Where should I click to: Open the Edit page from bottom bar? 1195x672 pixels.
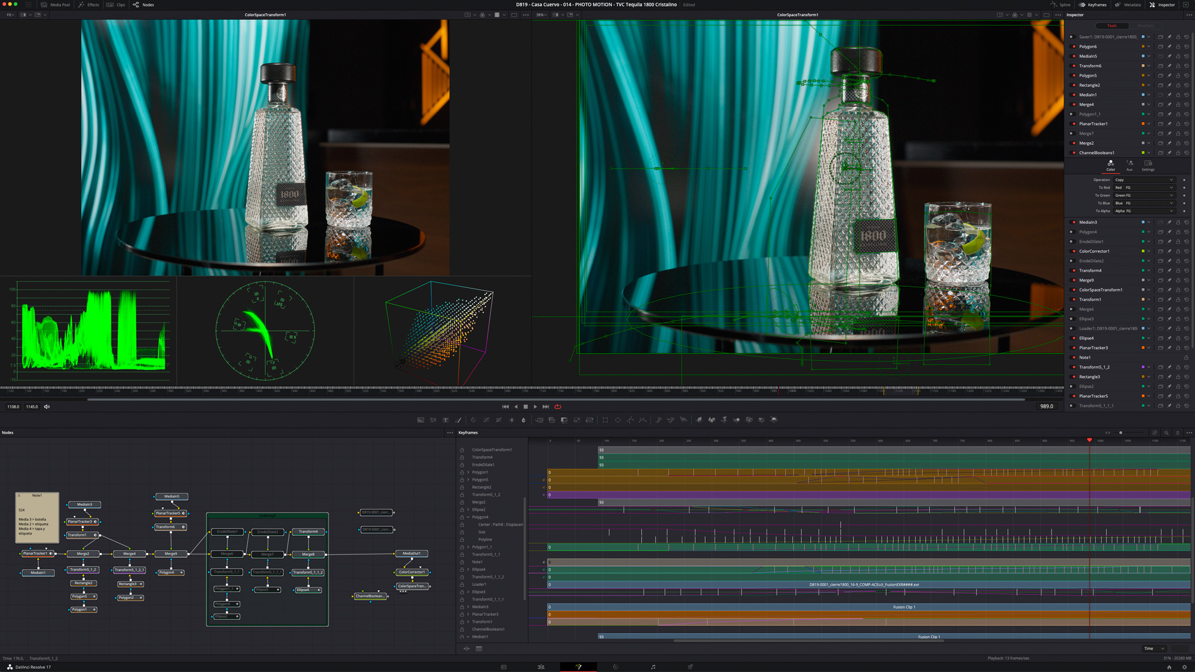coord(541,667)
